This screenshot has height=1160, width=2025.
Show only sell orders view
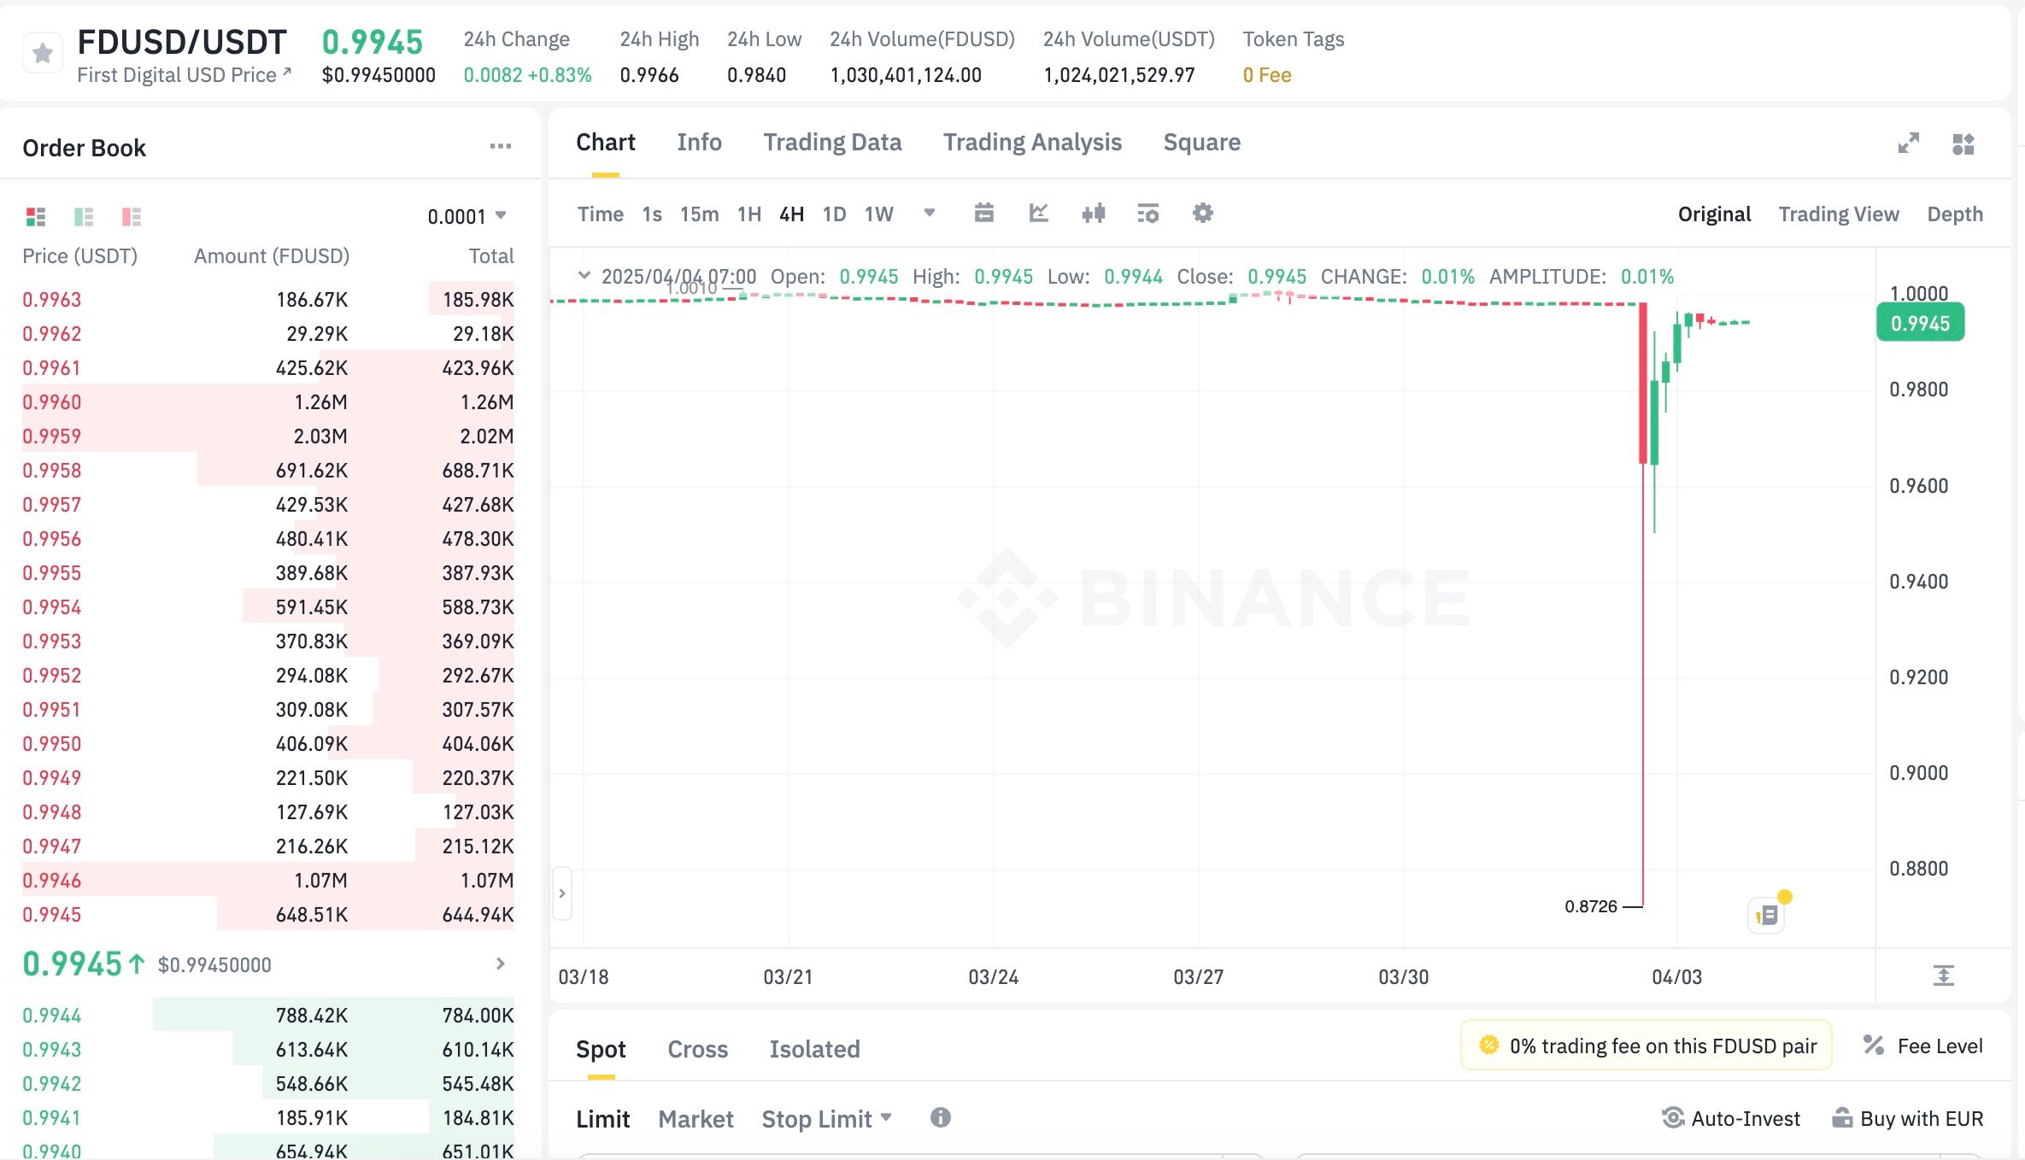click(132, 216)
